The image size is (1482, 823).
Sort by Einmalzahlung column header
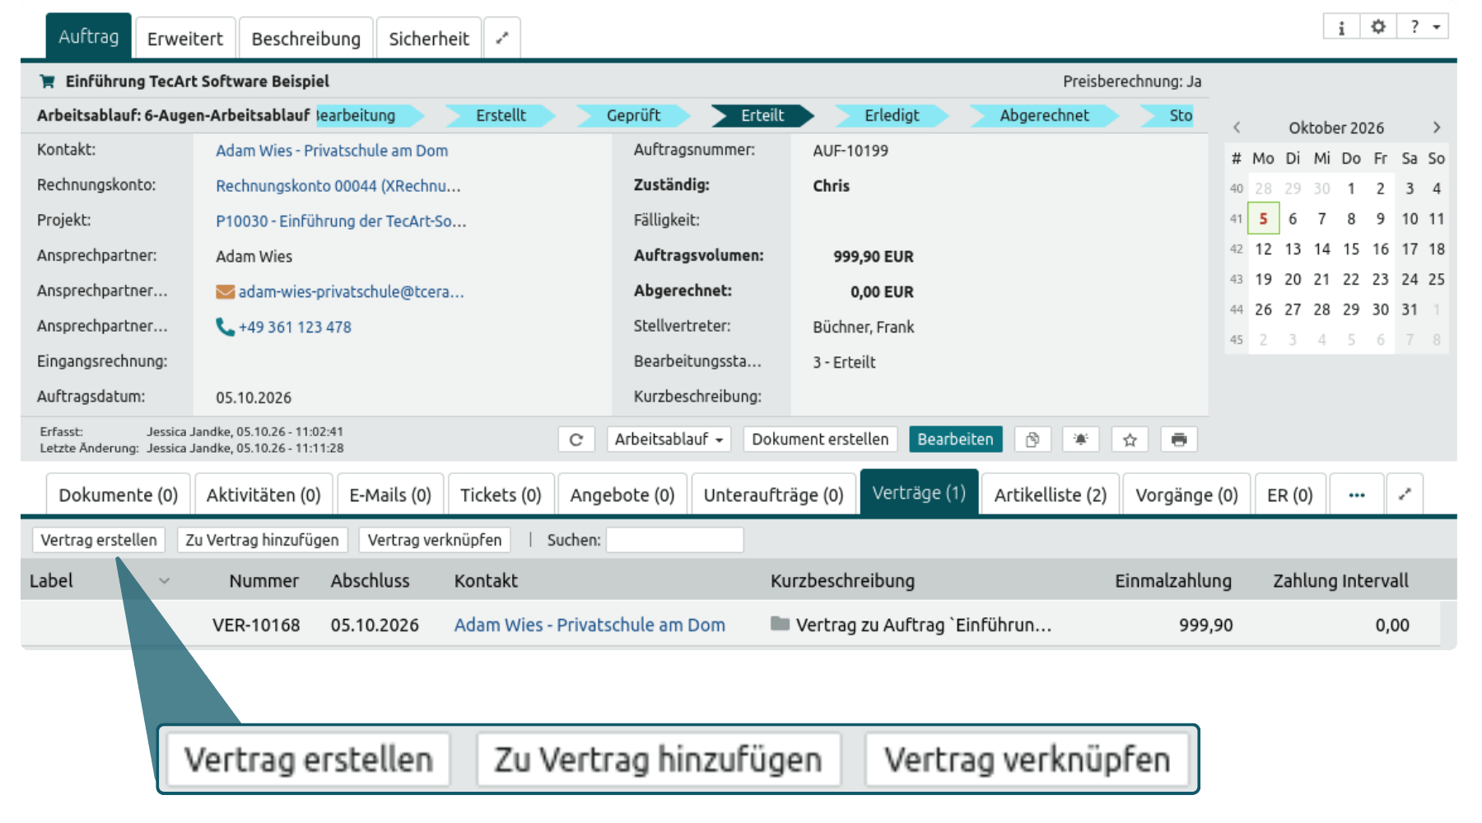(x=1173, y=581)
